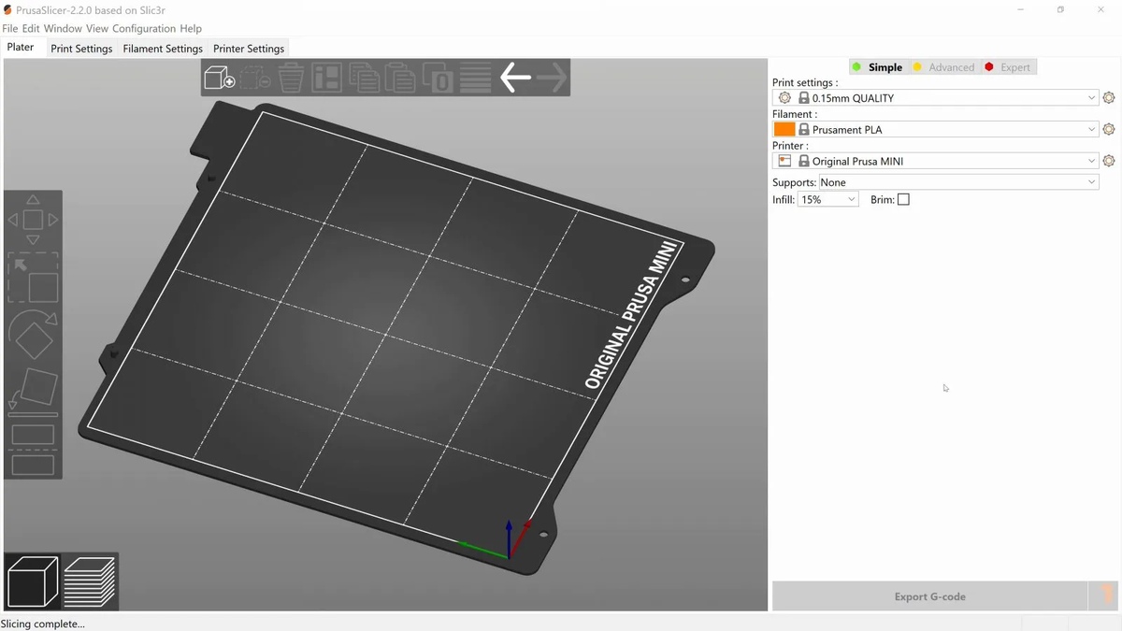This screenshot has width=1122, height=631.
Task: Open the File menu
Action: pyautogui.click(x=10, y=28)
